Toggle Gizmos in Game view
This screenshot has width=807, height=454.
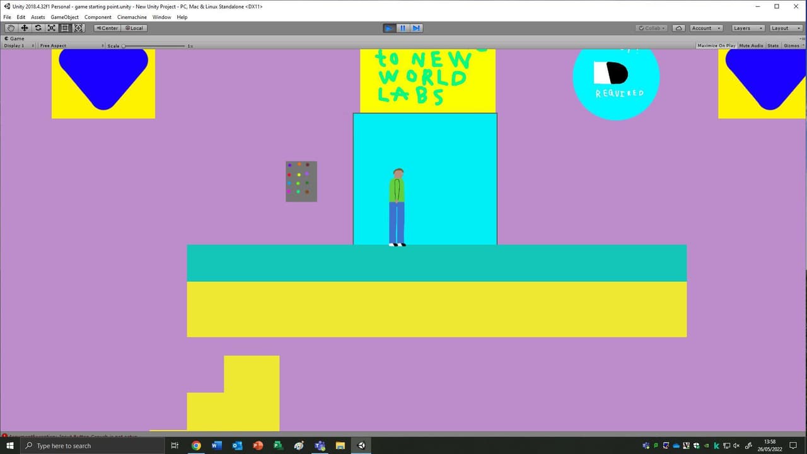(791, 45)
